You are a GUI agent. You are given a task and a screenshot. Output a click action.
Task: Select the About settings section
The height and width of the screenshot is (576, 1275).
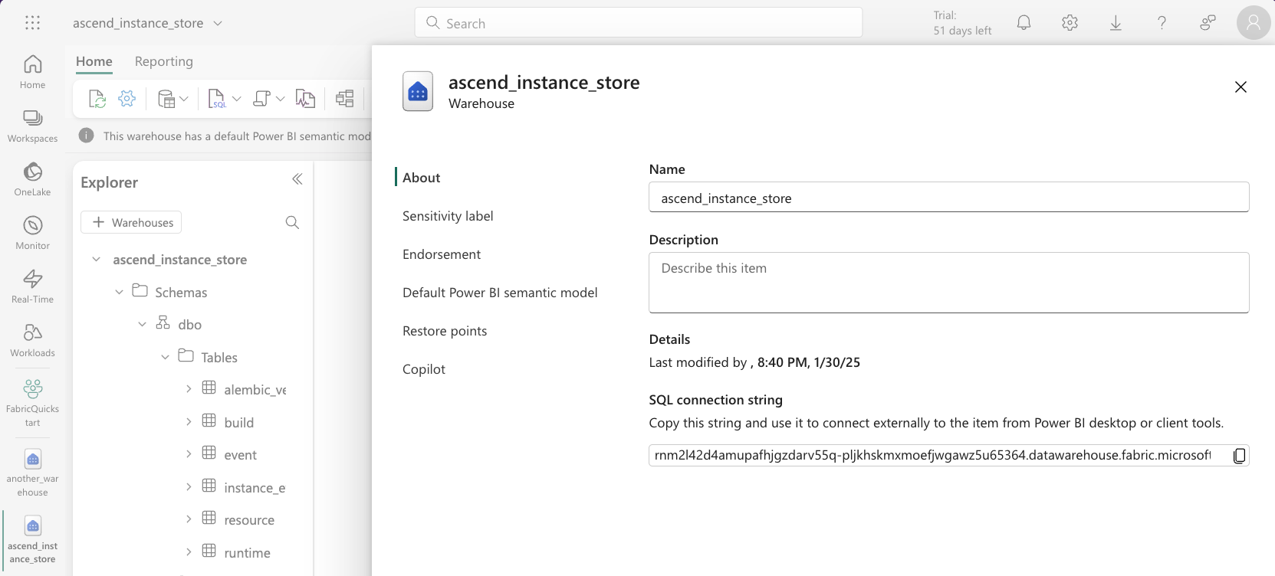click(x=422, y=178)
